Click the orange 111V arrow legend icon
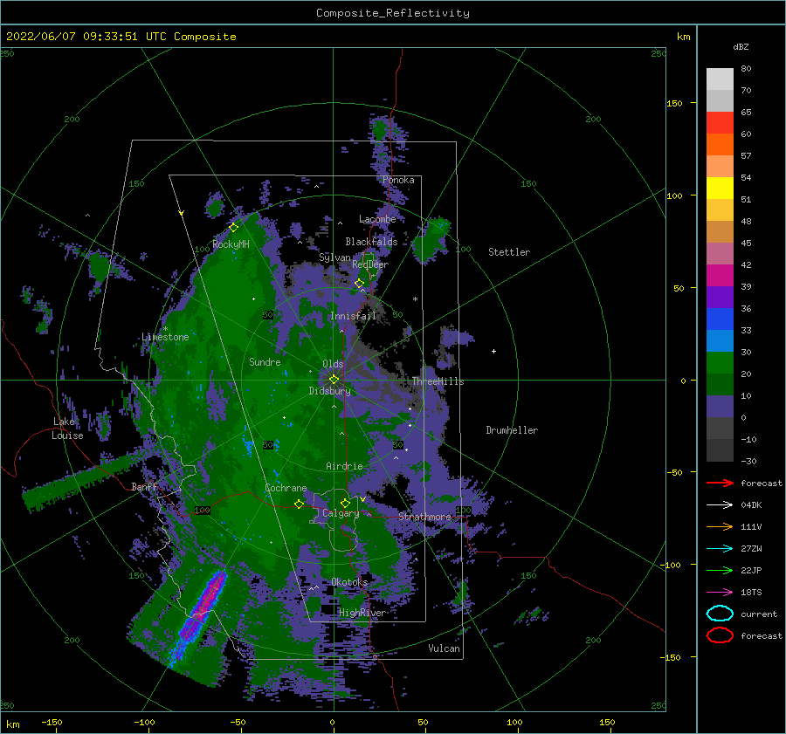The width and height of the screenshot is (786, 734). coord(720,526)
